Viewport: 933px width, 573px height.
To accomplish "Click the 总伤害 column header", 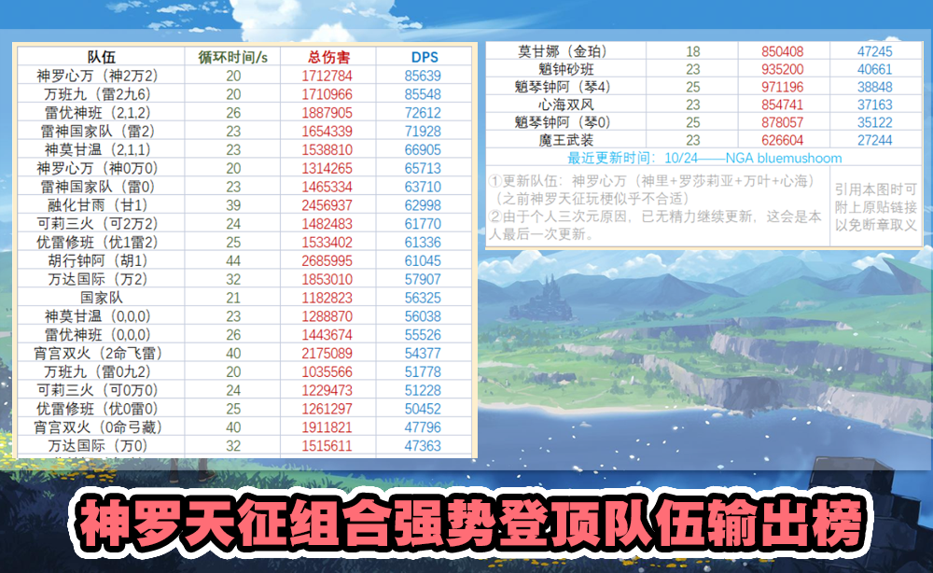I will [x=328, y=57].
